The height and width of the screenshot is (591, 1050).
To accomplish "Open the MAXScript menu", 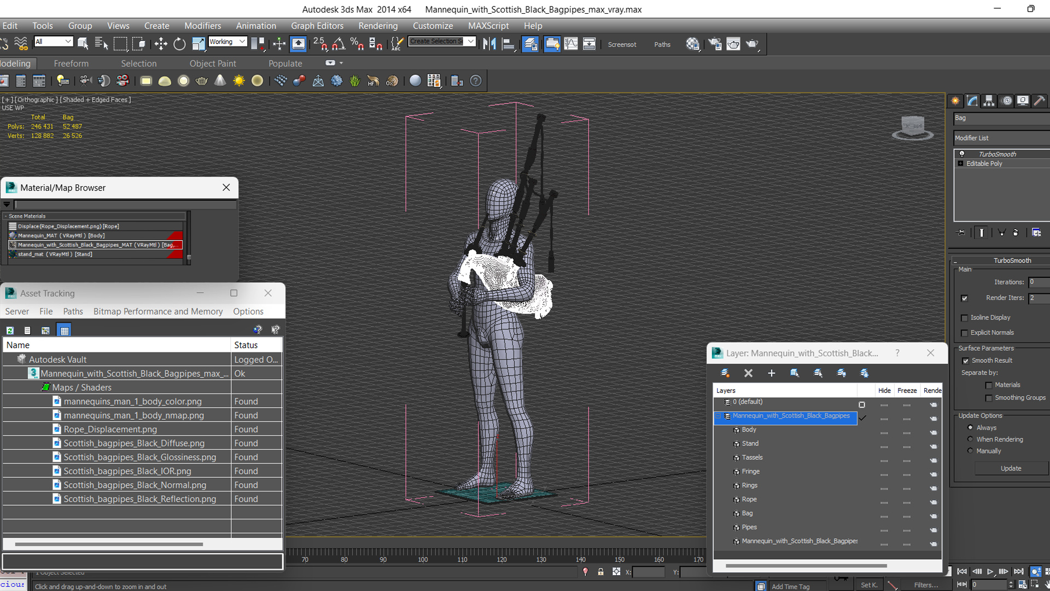I will click(x=488, y=26).
